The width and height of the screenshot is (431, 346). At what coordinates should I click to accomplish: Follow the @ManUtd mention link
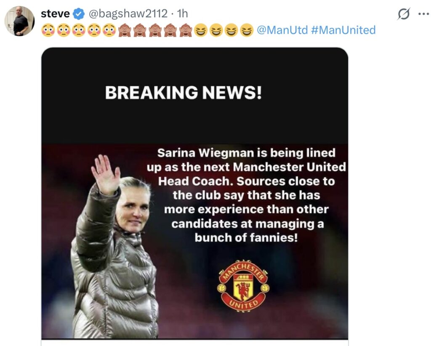[282, 30]
